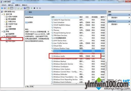Viewport: 131px width, 91px height.
Task: Select 设备管理器 in the tree
Action: (x=12, y=29)
